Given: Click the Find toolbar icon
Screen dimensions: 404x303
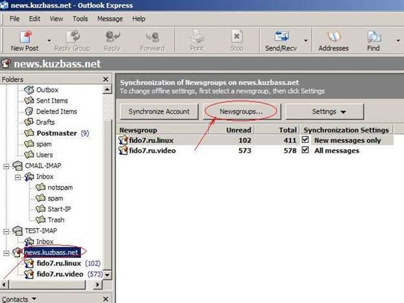Looking at the screenshot, I should tap(374, 37).
